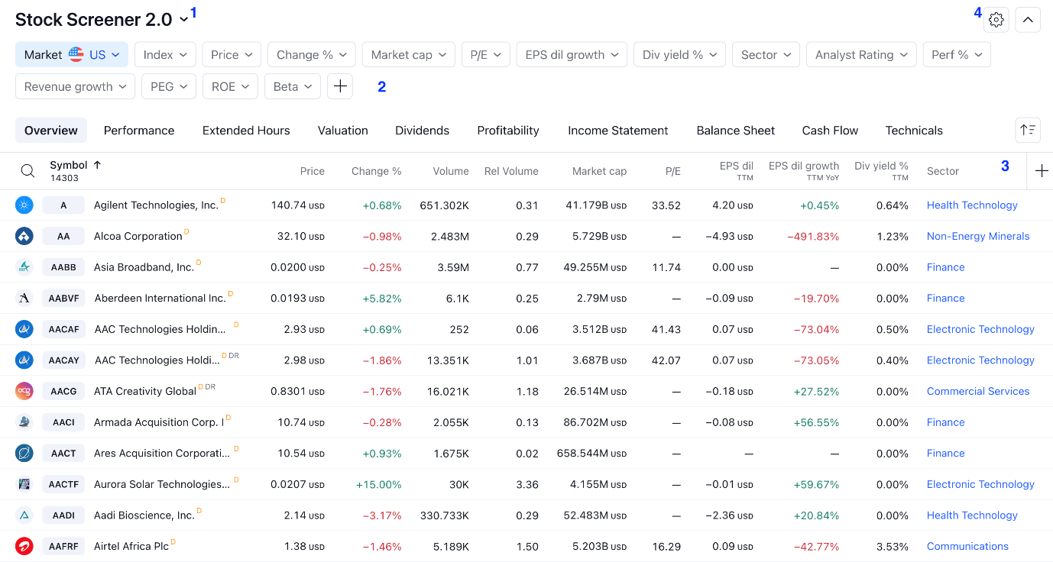1053x562 pixels.
Task: Click the +15.00% change value
Action: [378, 484]
